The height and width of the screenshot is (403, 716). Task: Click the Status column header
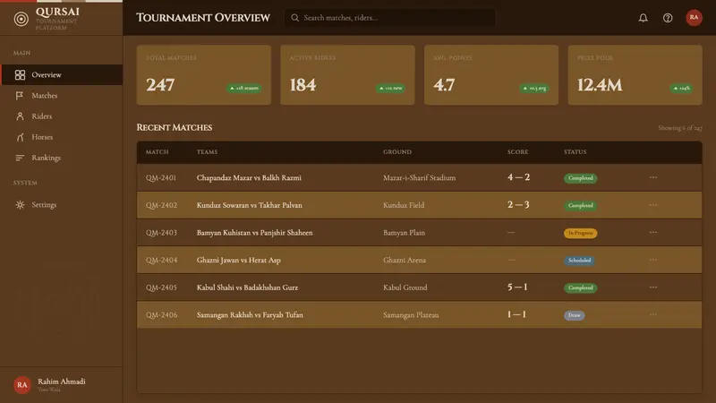575,151
